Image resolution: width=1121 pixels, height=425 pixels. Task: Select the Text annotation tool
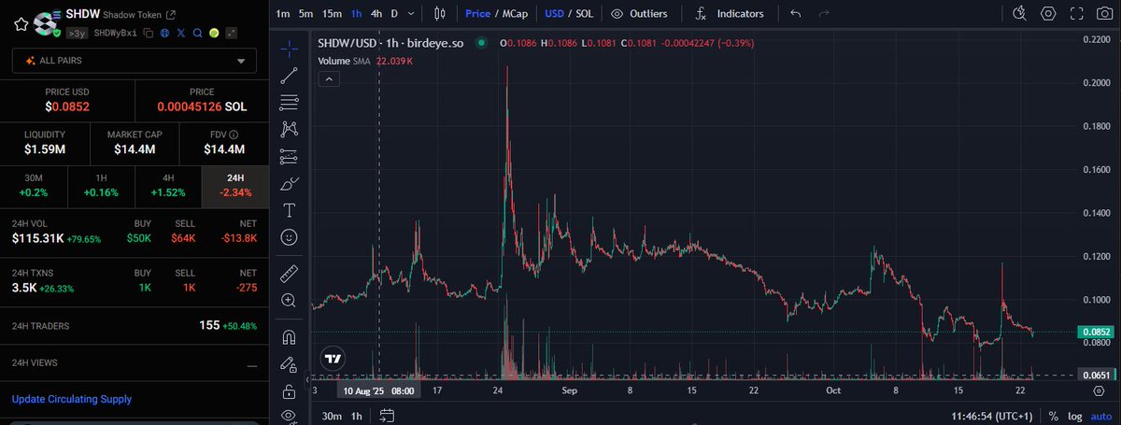point(289,210)
